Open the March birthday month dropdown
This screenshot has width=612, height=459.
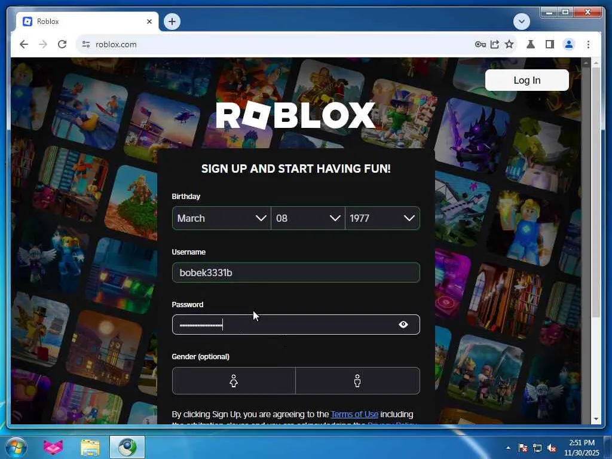(221, 218)
